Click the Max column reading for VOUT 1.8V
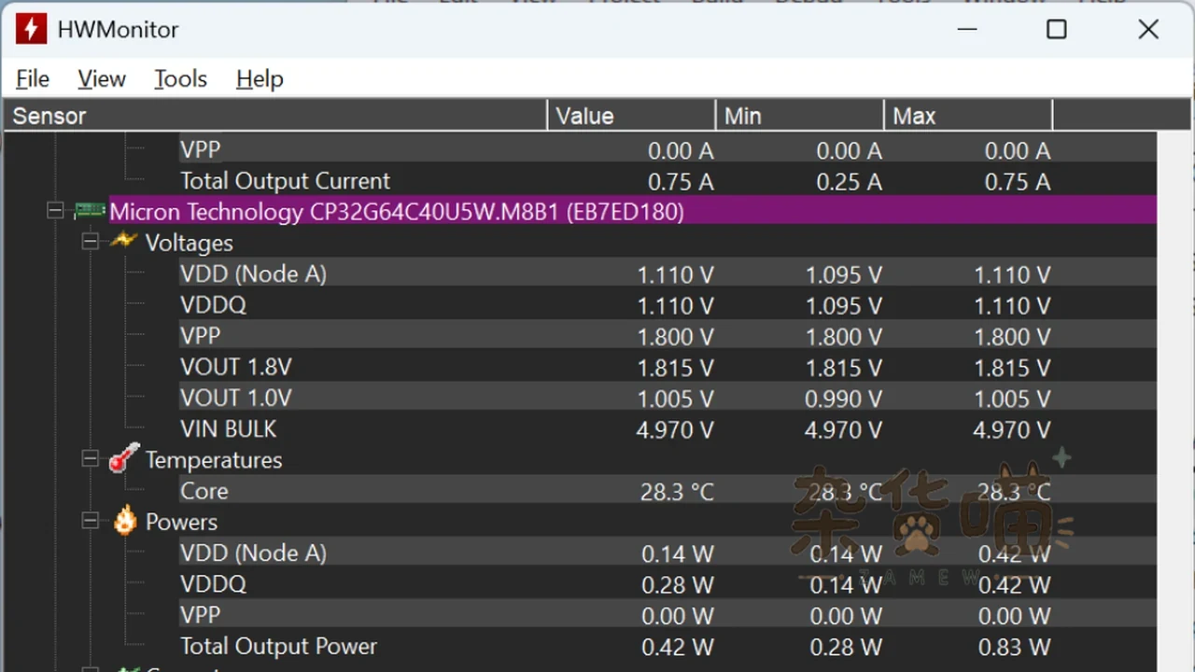The width and height of the screenshot is (1195, 672). pos(1012,368)
